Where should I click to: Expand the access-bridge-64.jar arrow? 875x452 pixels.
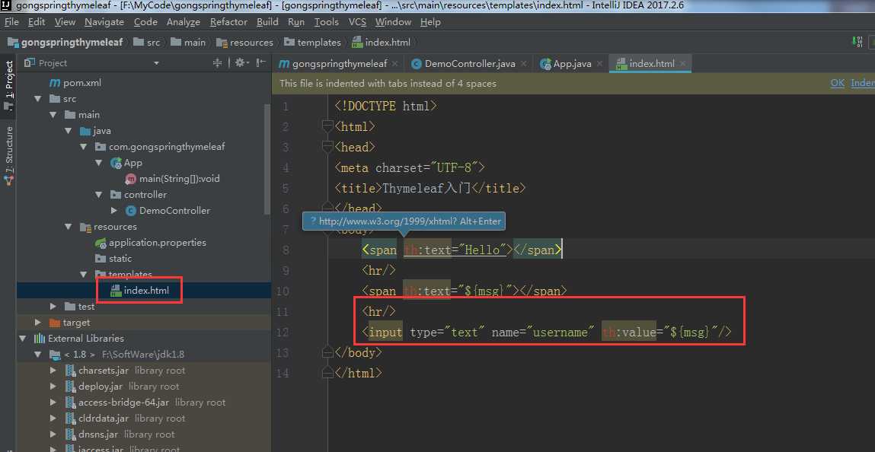tap(53, 403)
